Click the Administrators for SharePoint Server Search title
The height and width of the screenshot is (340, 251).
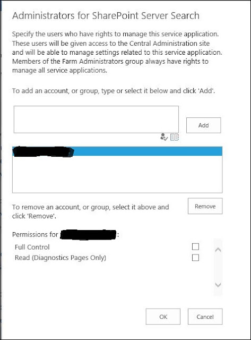[x=106, y=16]
